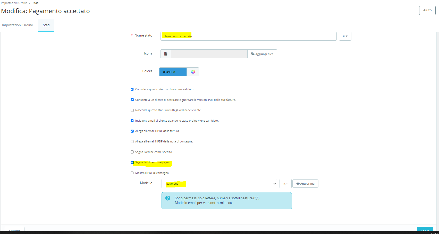Viewport: 439px width, 234px height.
Task: Click the #3498D8 blue color swatch
Action: click(173, 72)
